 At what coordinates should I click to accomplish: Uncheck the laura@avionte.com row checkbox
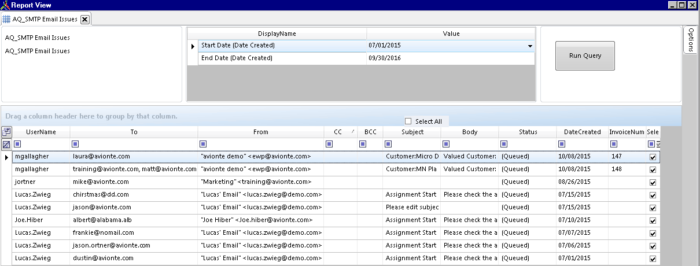tap(653, 157)
